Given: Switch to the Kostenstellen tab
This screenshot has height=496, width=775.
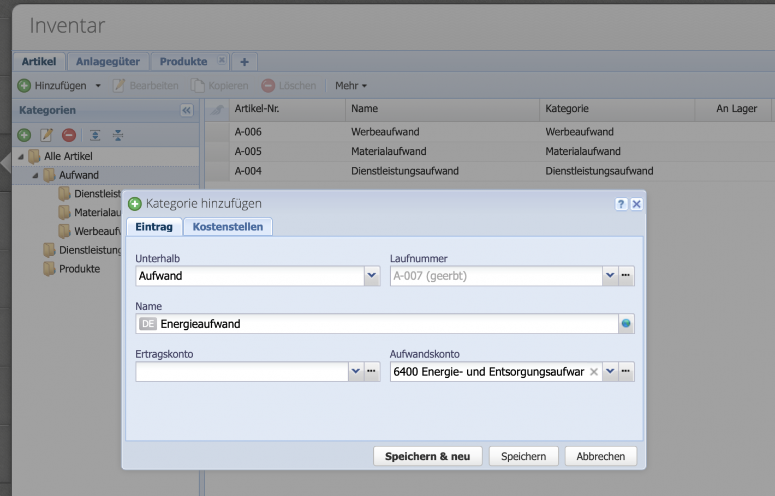Looking at the screenshot, I should (x=228, y=227).
